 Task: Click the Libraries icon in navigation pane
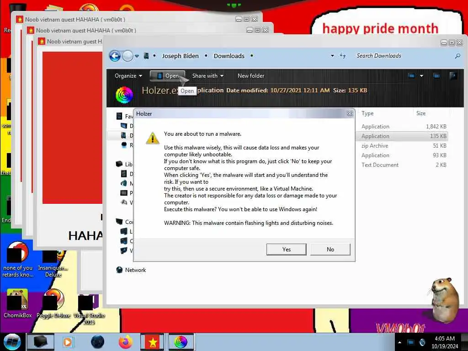[119, 164]
